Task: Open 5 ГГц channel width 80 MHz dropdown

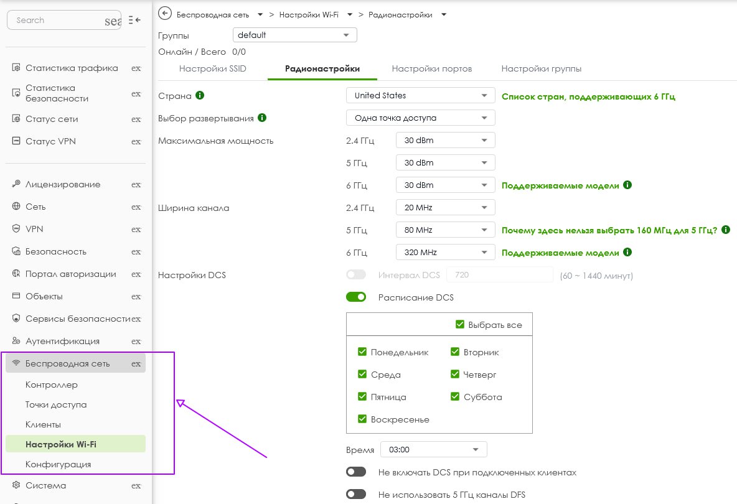Action: point(446,230)
